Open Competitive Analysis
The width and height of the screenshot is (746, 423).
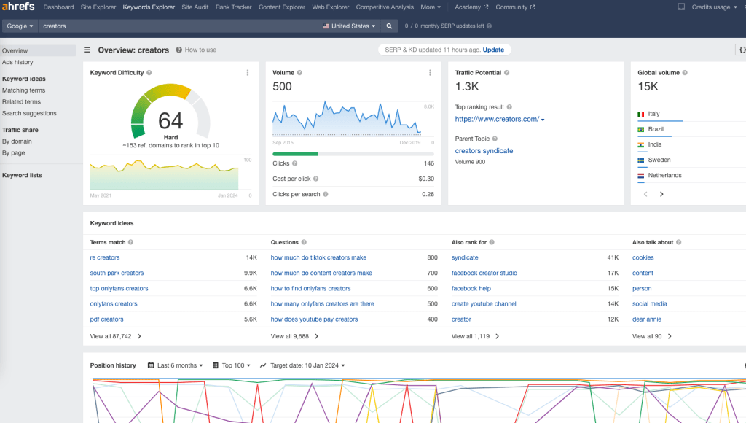point(385,7)
